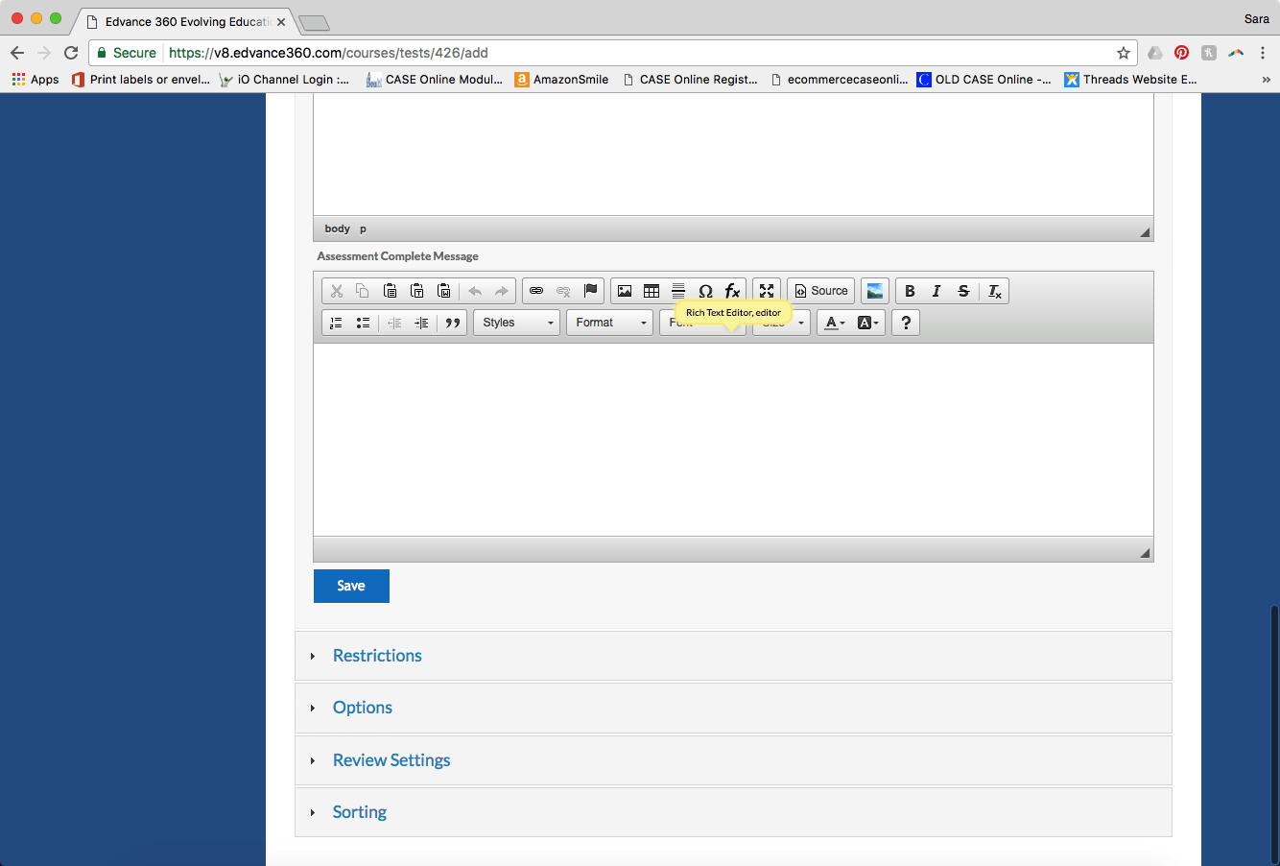Toggle italic formatting in the editor
Image resolution: width=1280 pixels, height=866 pixels.
[x=936, y=291]
